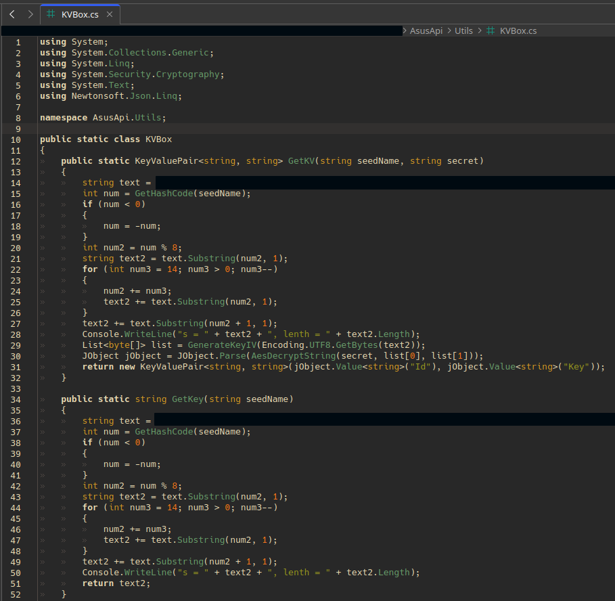This screenshot has height=601, width=615.
Task: Go forward with the right navigation arrow
Action: click(x=30, y=14)
